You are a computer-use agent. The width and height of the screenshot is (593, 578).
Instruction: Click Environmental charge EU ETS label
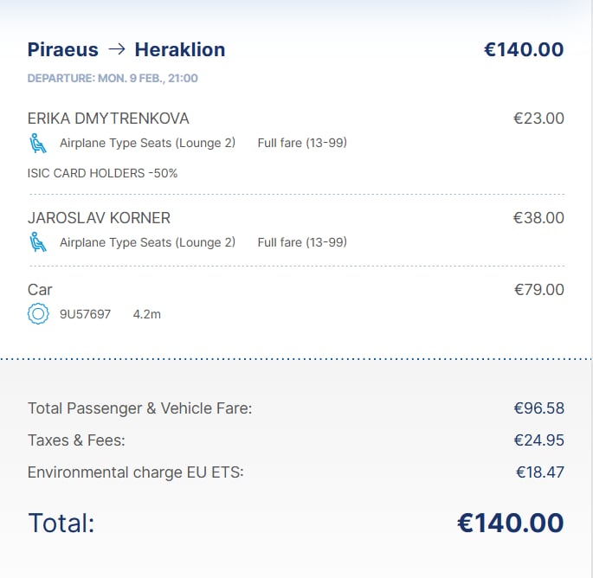(x=136, y=472)
